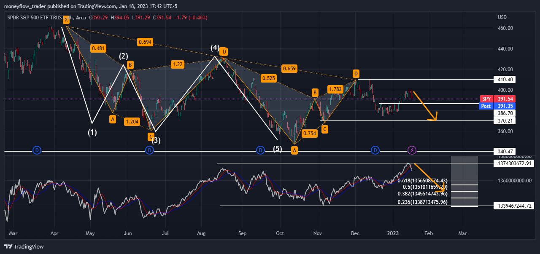Click the dividend marker near mid-March 2022

coord(37,150)
